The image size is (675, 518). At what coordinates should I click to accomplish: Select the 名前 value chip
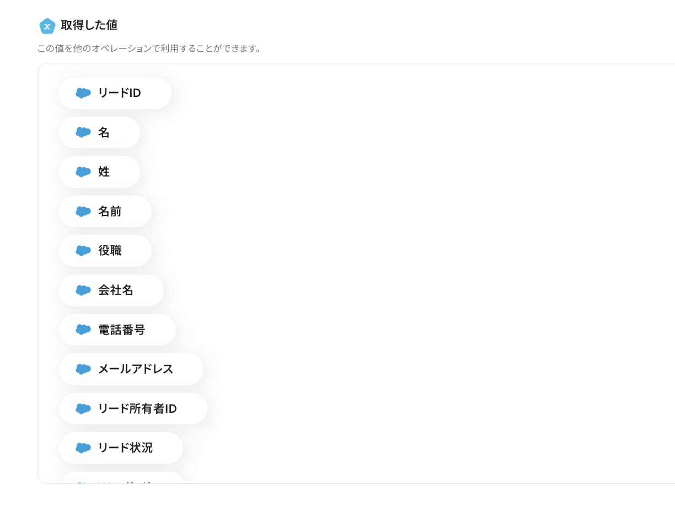point(110,212)
